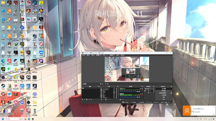This screenshot has width=216, height=121.
Task: Click transition duration spinner arrows
Action: click(154, 91)
